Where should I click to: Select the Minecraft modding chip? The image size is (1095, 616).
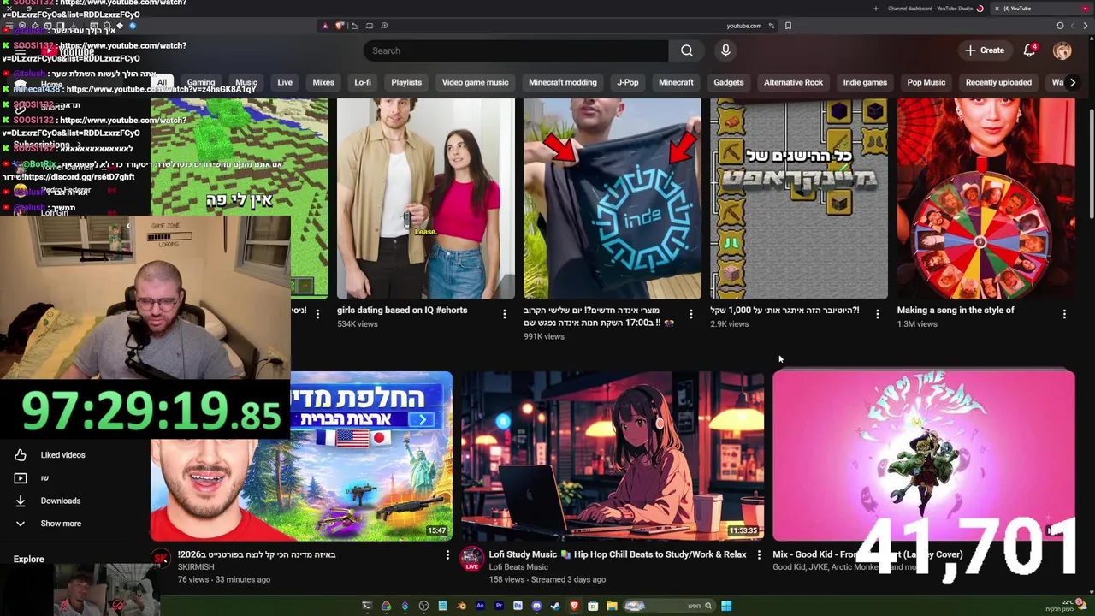tap(563, 82)
